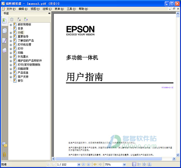Click the add new bookmark icon
Image resolution: width=181 pixels, height=168 pixels.
(x=19, y=19)
